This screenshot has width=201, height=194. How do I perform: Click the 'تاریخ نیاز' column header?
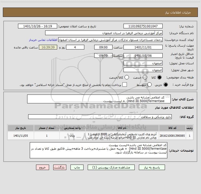21,128
